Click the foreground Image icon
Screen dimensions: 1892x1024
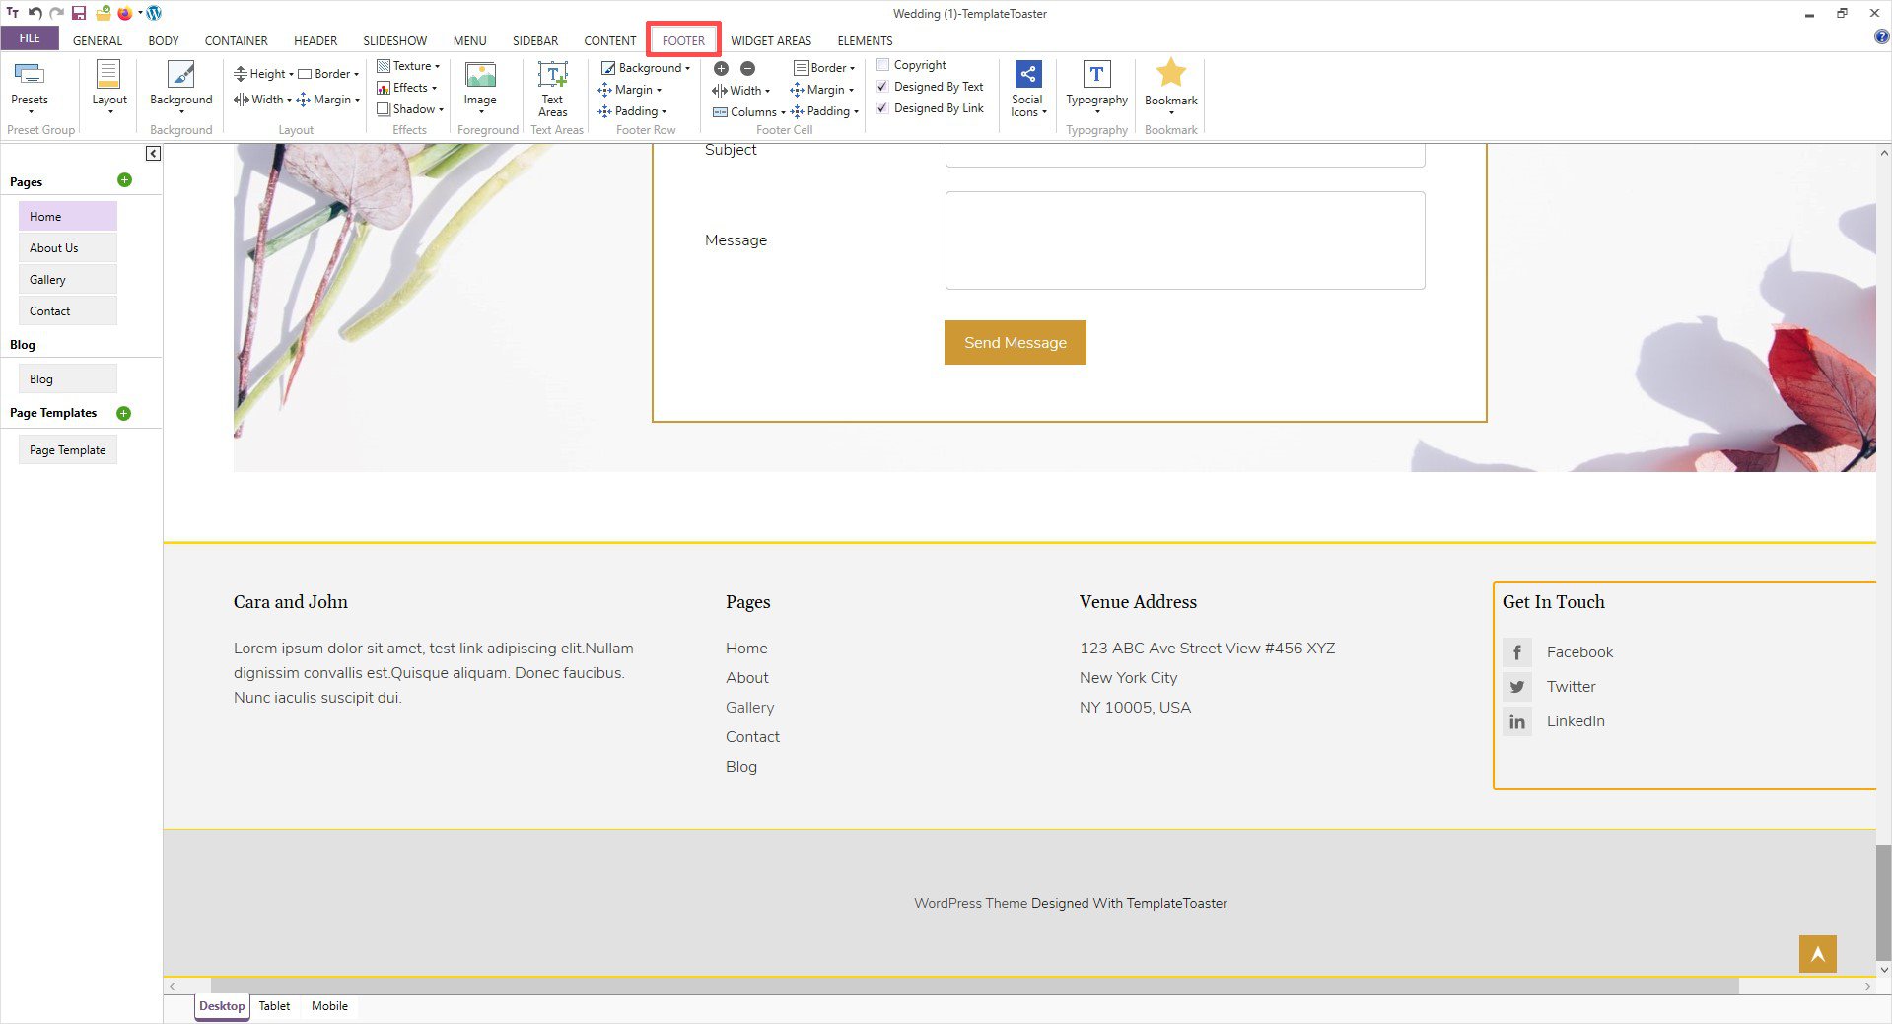480,77
